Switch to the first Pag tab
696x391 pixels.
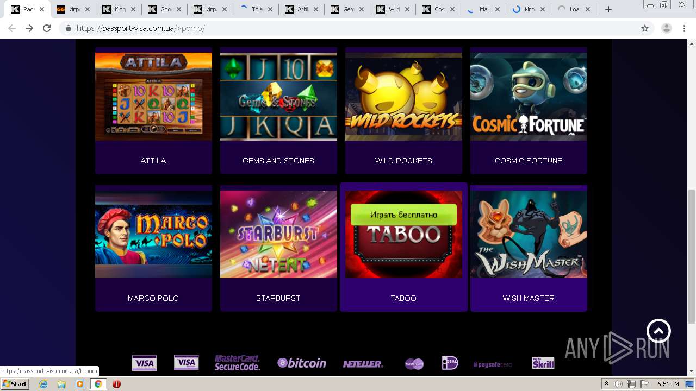28,9
